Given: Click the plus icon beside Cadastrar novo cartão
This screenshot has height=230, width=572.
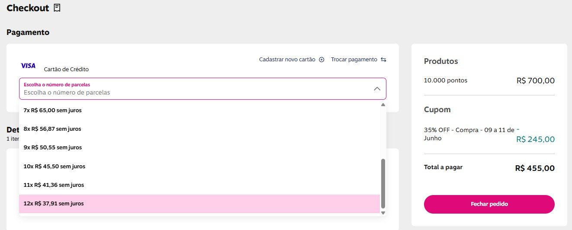Looking at the screenshot, I should (321, 60).
